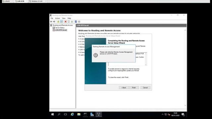Screen dimensions: 212x119
Task: Open the Action menu
Action: [x=57, y=18]
